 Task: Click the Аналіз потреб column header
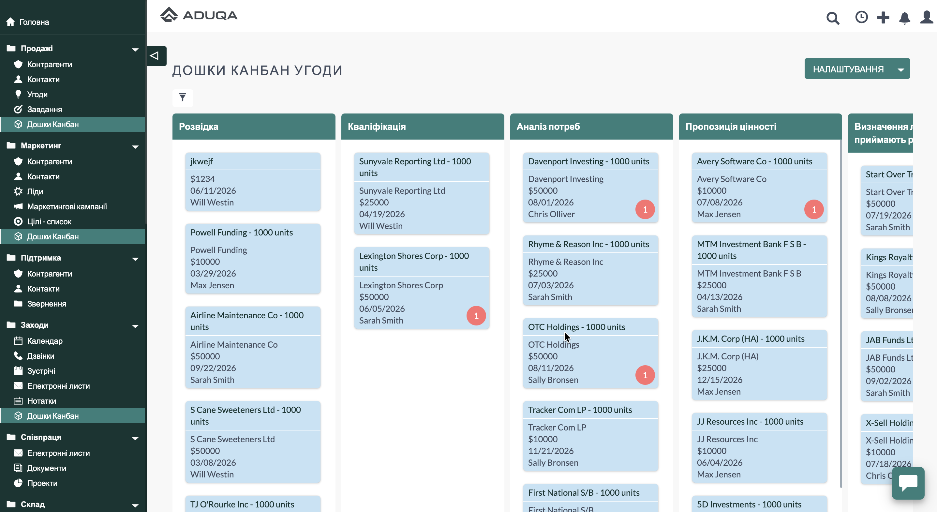coord(591,126)
